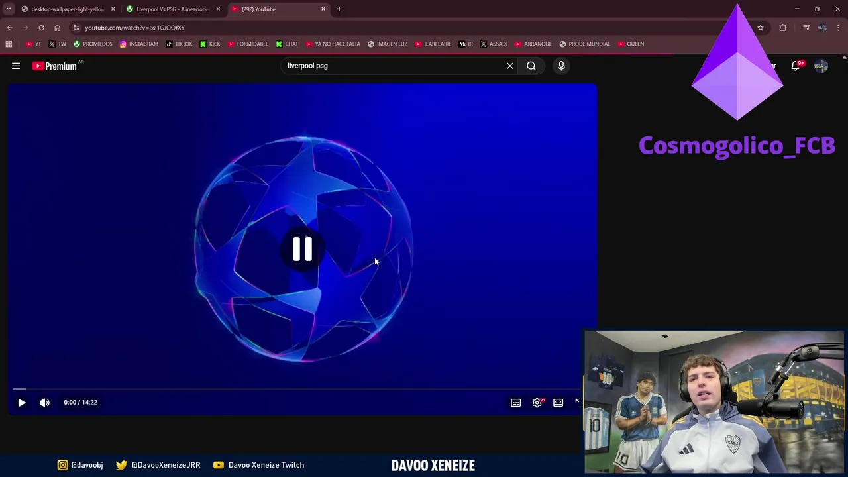Click the youtube.com address bar URL
Image resolution: width=848 pixels, height=477 pixels.
[134, 28]
